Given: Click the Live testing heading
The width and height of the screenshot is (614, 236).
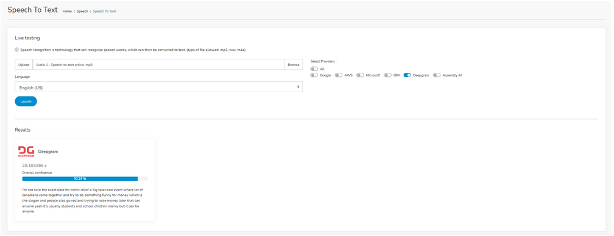Looking at the screenshot, I should [27, 38].
